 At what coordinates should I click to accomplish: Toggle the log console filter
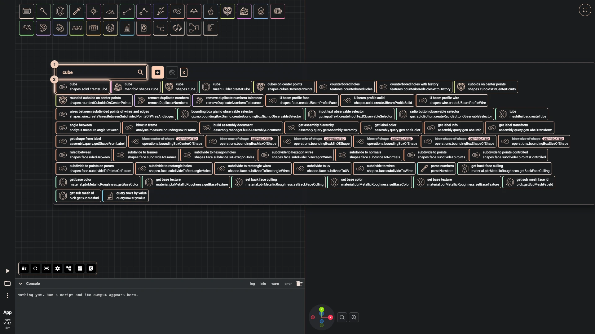253,284
